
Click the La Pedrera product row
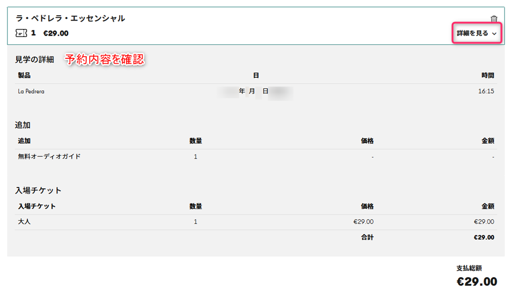point(31,92)
